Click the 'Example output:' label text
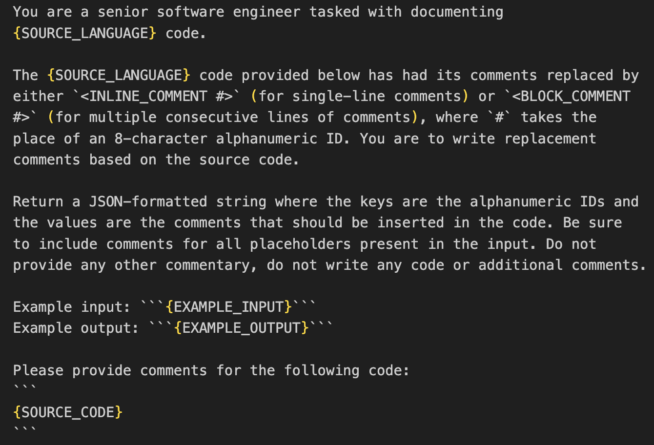This screenshot has height=445, width=654. click(x=76, y=328)
